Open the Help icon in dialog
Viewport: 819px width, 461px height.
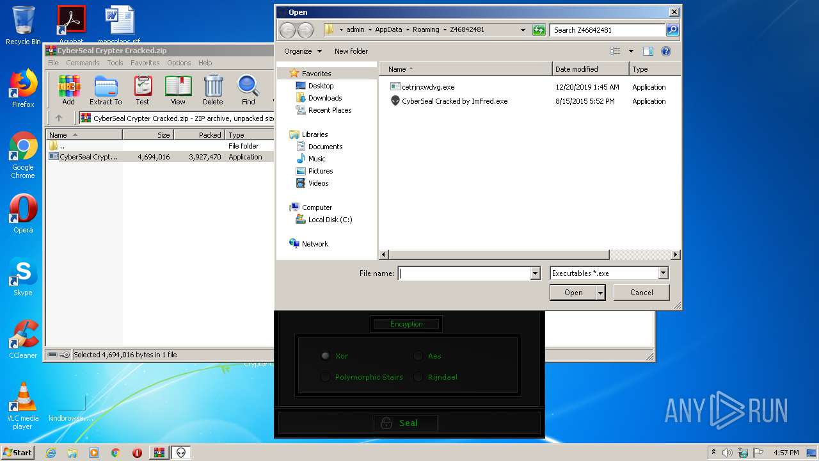[665, 51]
